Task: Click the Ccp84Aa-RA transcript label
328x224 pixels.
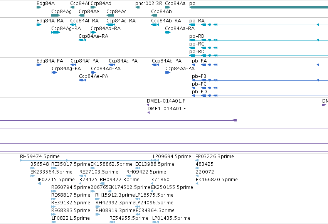Action: (x=180, y=29)
